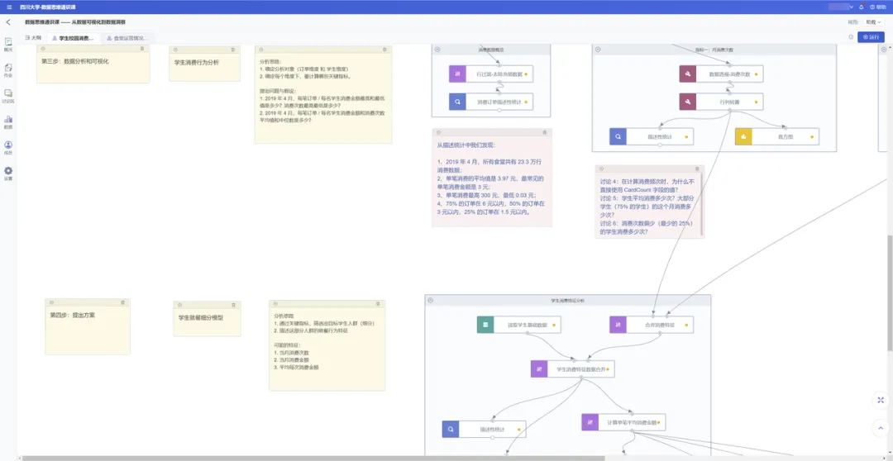Switch to the 食堂运营情况 tab

(127, 38)
